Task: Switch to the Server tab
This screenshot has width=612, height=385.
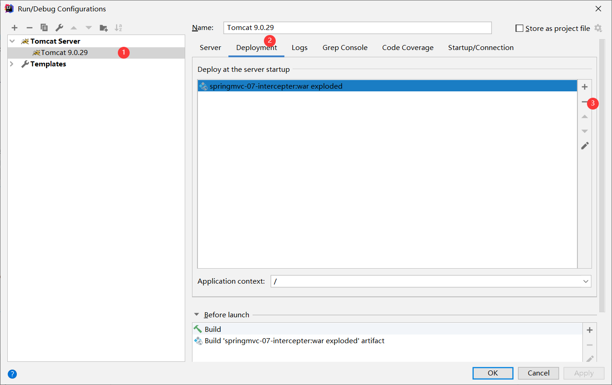Action: tap(210, 47)
